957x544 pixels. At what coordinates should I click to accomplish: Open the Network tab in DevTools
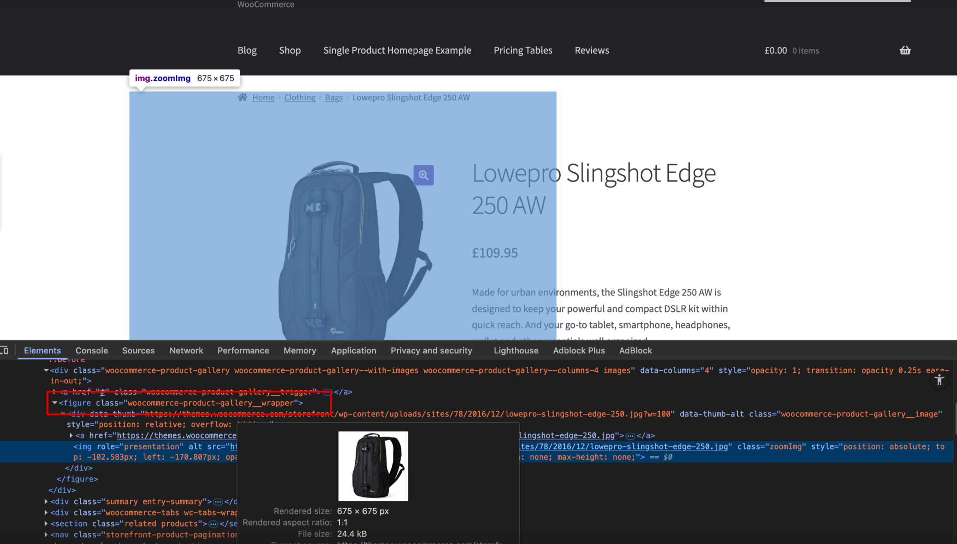point(186,350)
